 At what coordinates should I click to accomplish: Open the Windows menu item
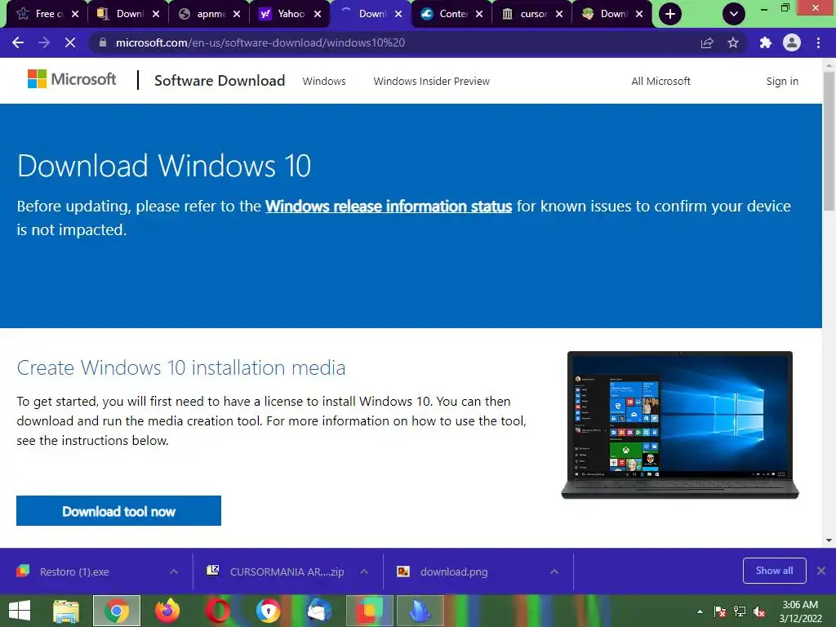pos(324,81)
